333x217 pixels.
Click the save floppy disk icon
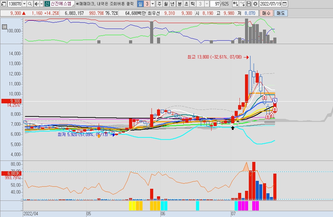pyautogui.click(x=249, y=4)
